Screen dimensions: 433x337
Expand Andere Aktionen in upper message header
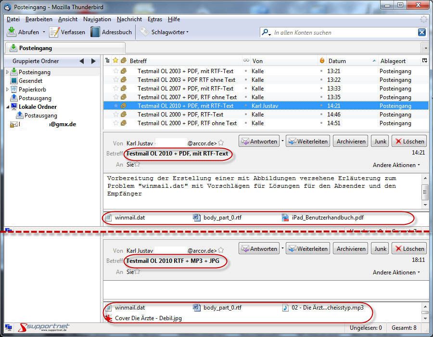[x=396, y=165]
